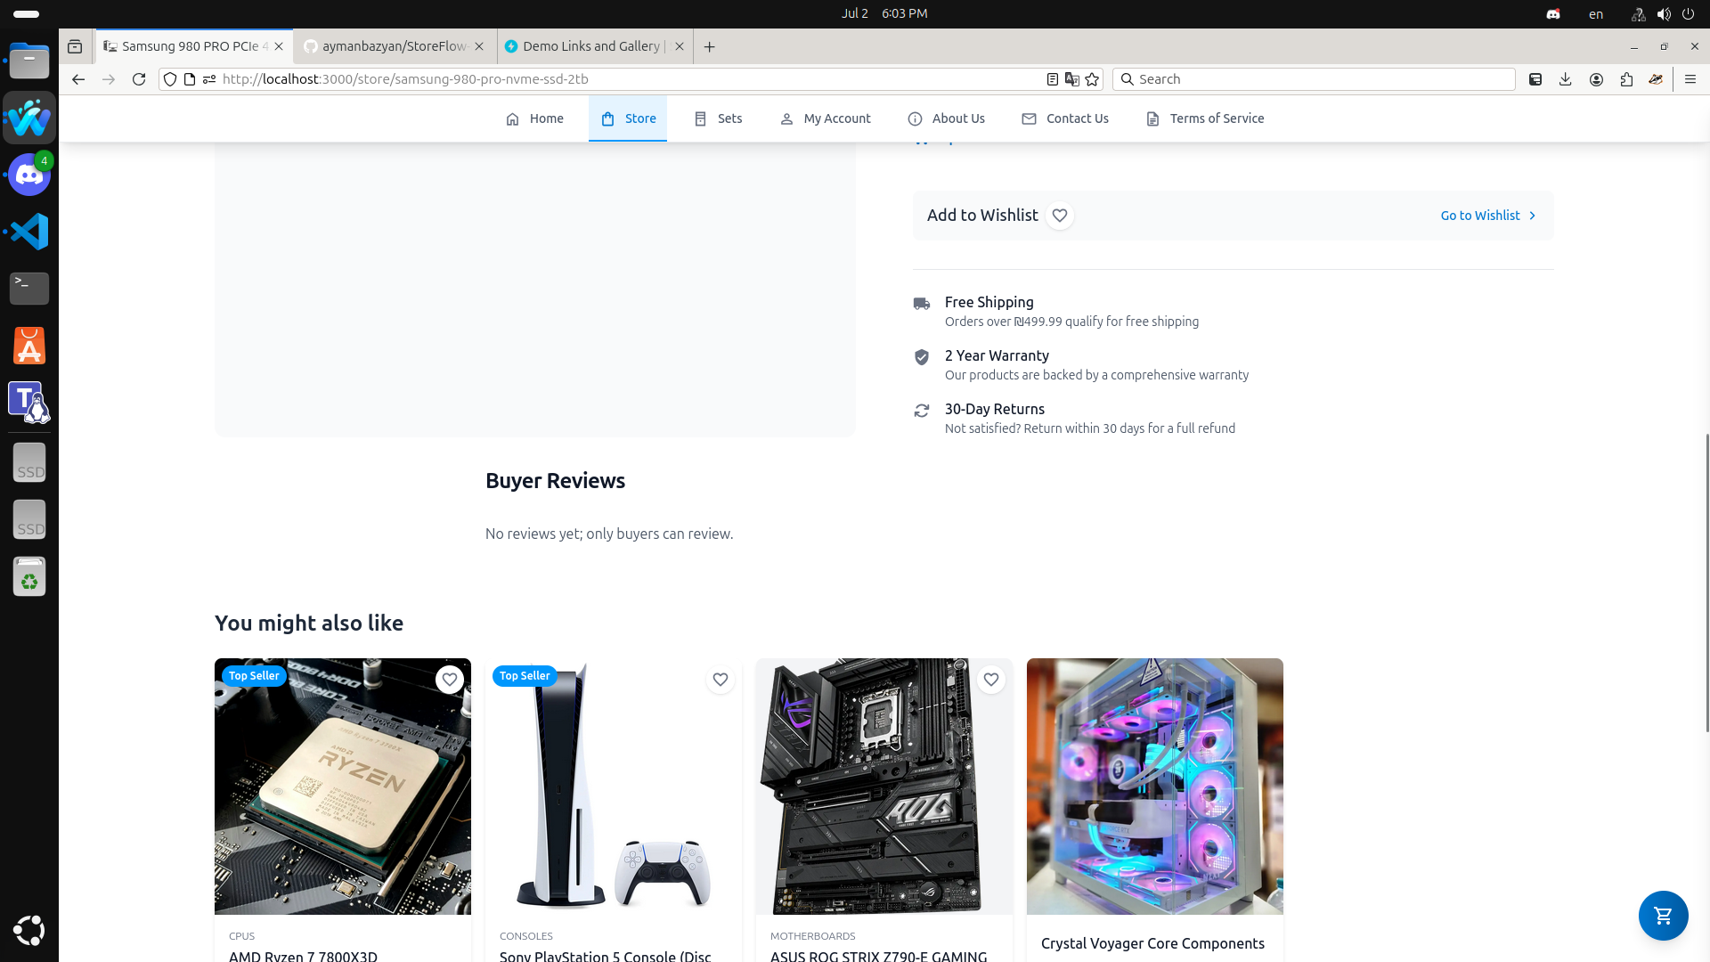Viewport: 1710px width, 962px height.
Task: Click Crystal Voyager Core Components title
Action: pyautogui.click(x=1152, y=943)
